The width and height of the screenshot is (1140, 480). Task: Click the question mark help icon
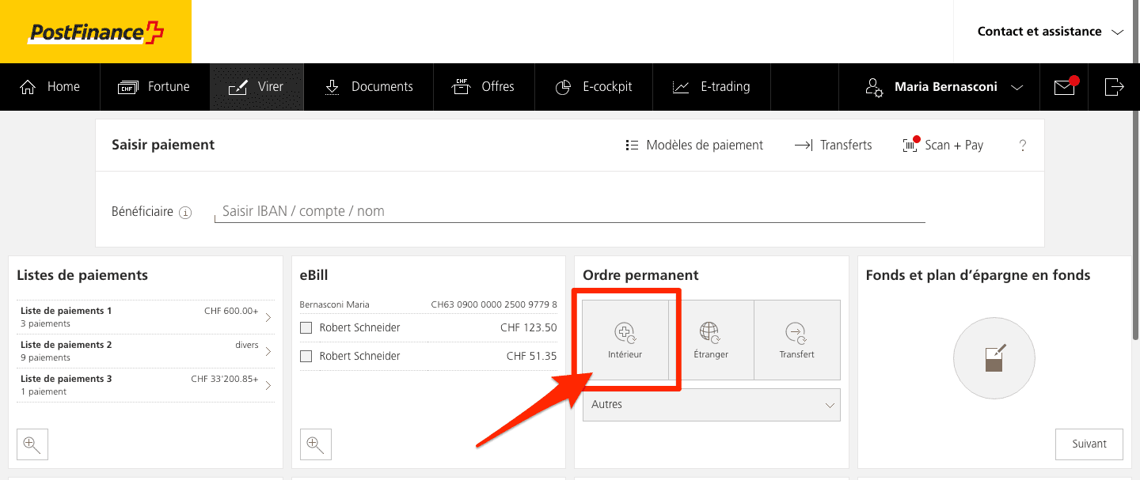pos(1022,146)
